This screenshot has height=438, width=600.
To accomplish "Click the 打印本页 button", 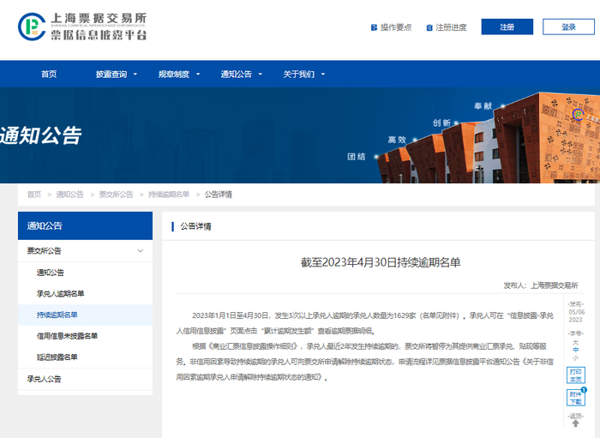I will click(575, 375).
